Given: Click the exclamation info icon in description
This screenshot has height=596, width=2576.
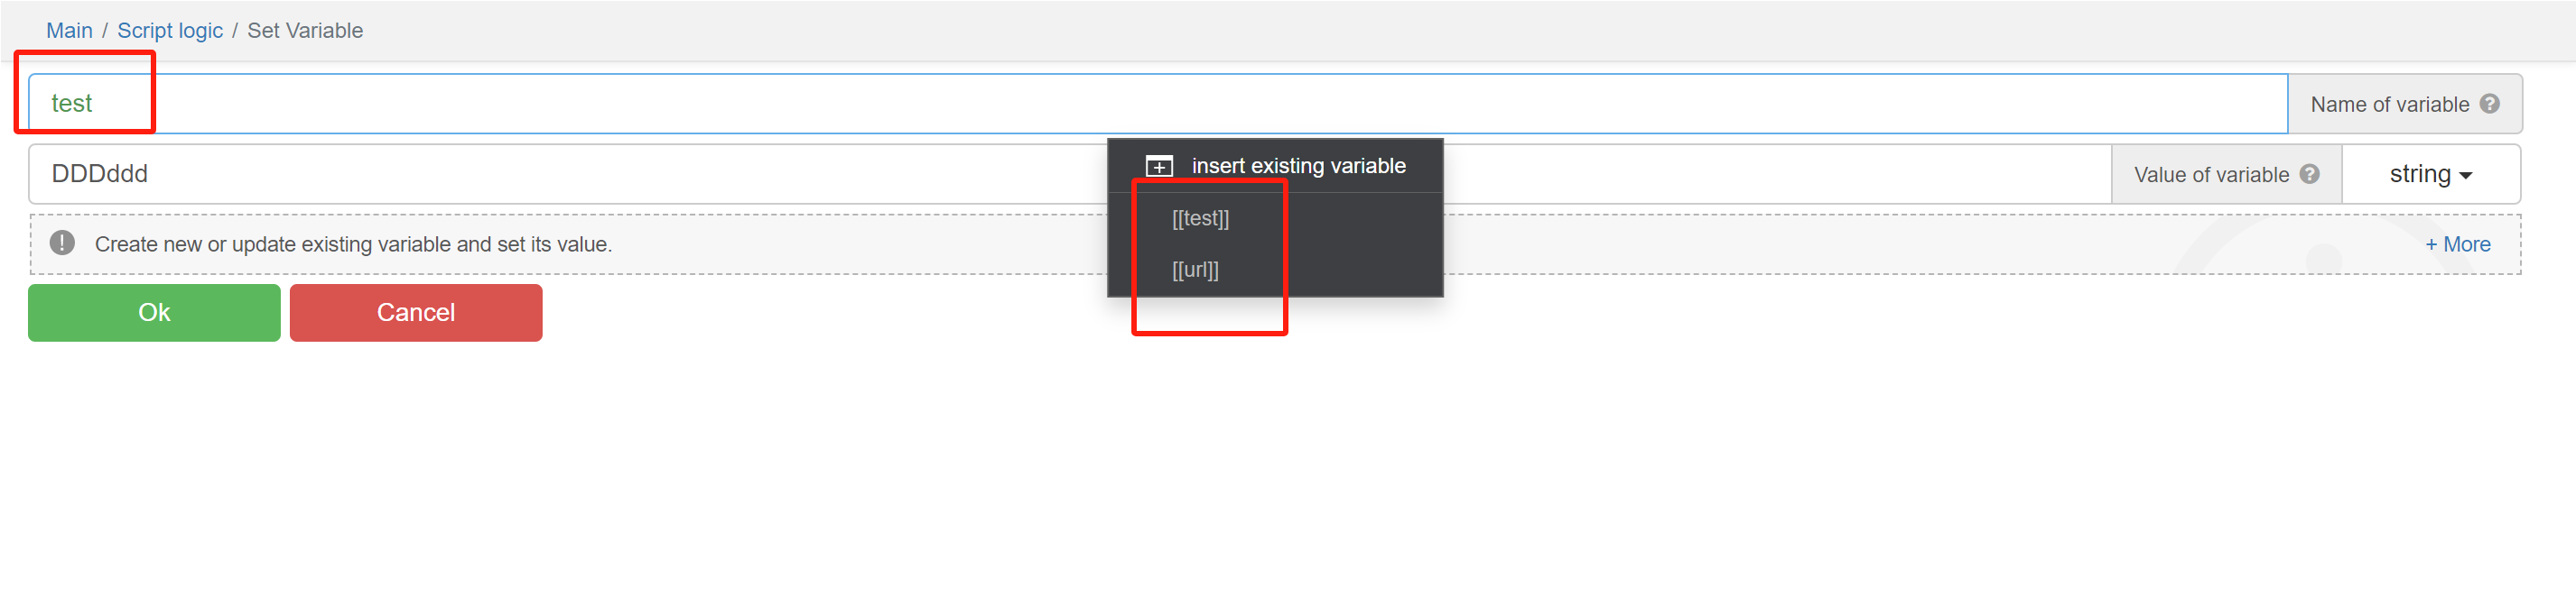Looking at the screenshot, I should tap(62, 243).
